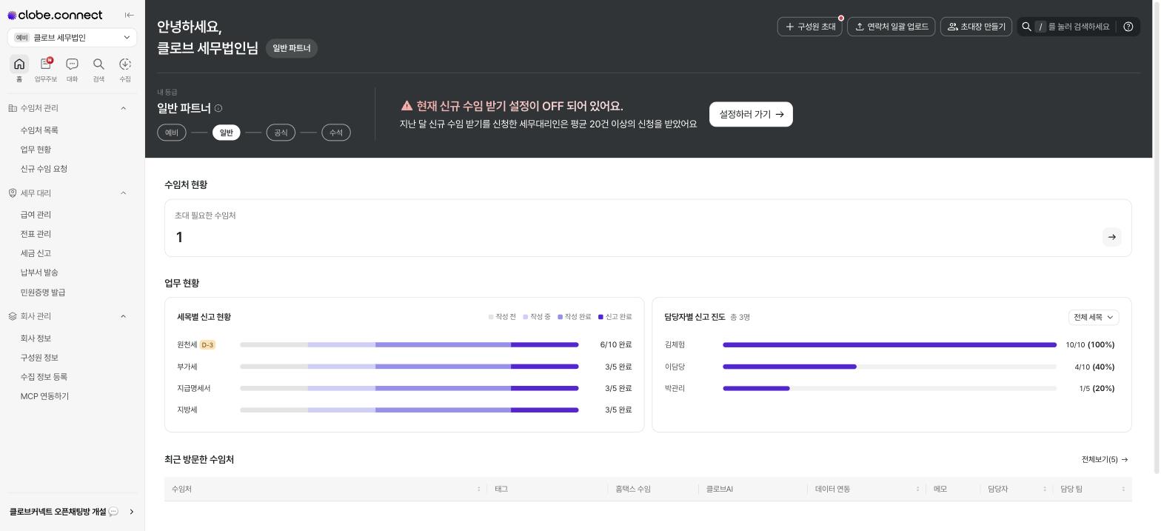
Task: Click the 홈택스 수임 column header
Action: coord(633,489)
